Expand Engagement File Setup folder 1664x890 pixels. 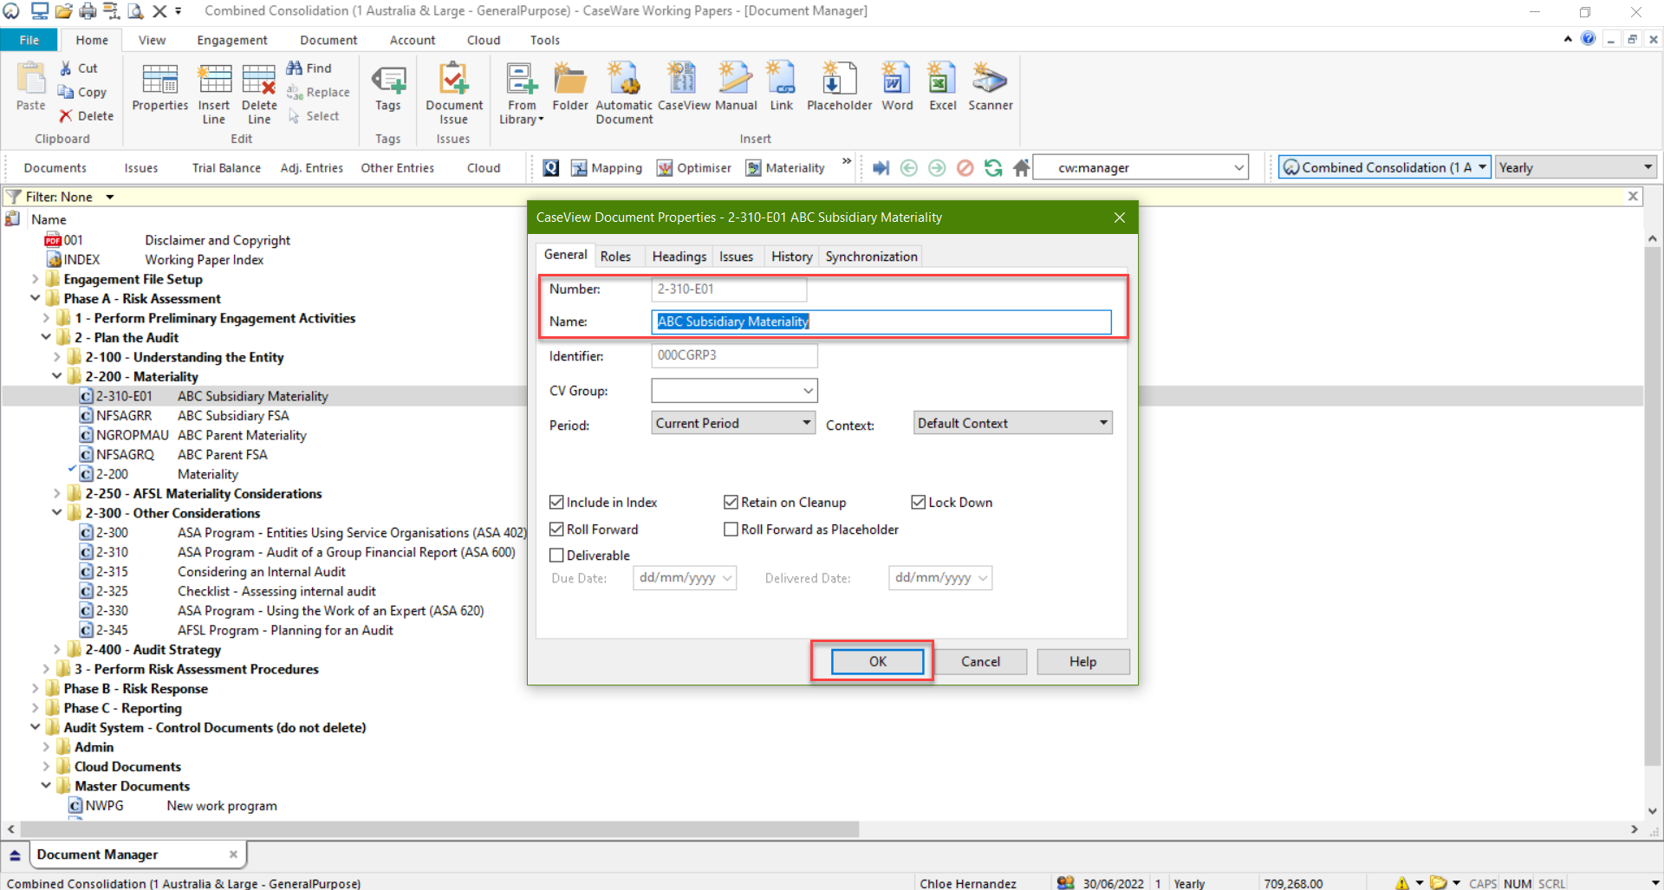click(35, 279)
